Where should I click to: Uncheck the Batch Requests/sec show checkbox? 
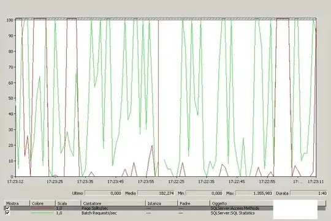coord(7,213)
